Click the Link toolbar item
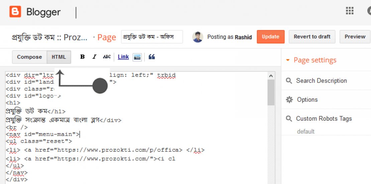371x184 pixels. pyautogui.click(x=123, y=57)
